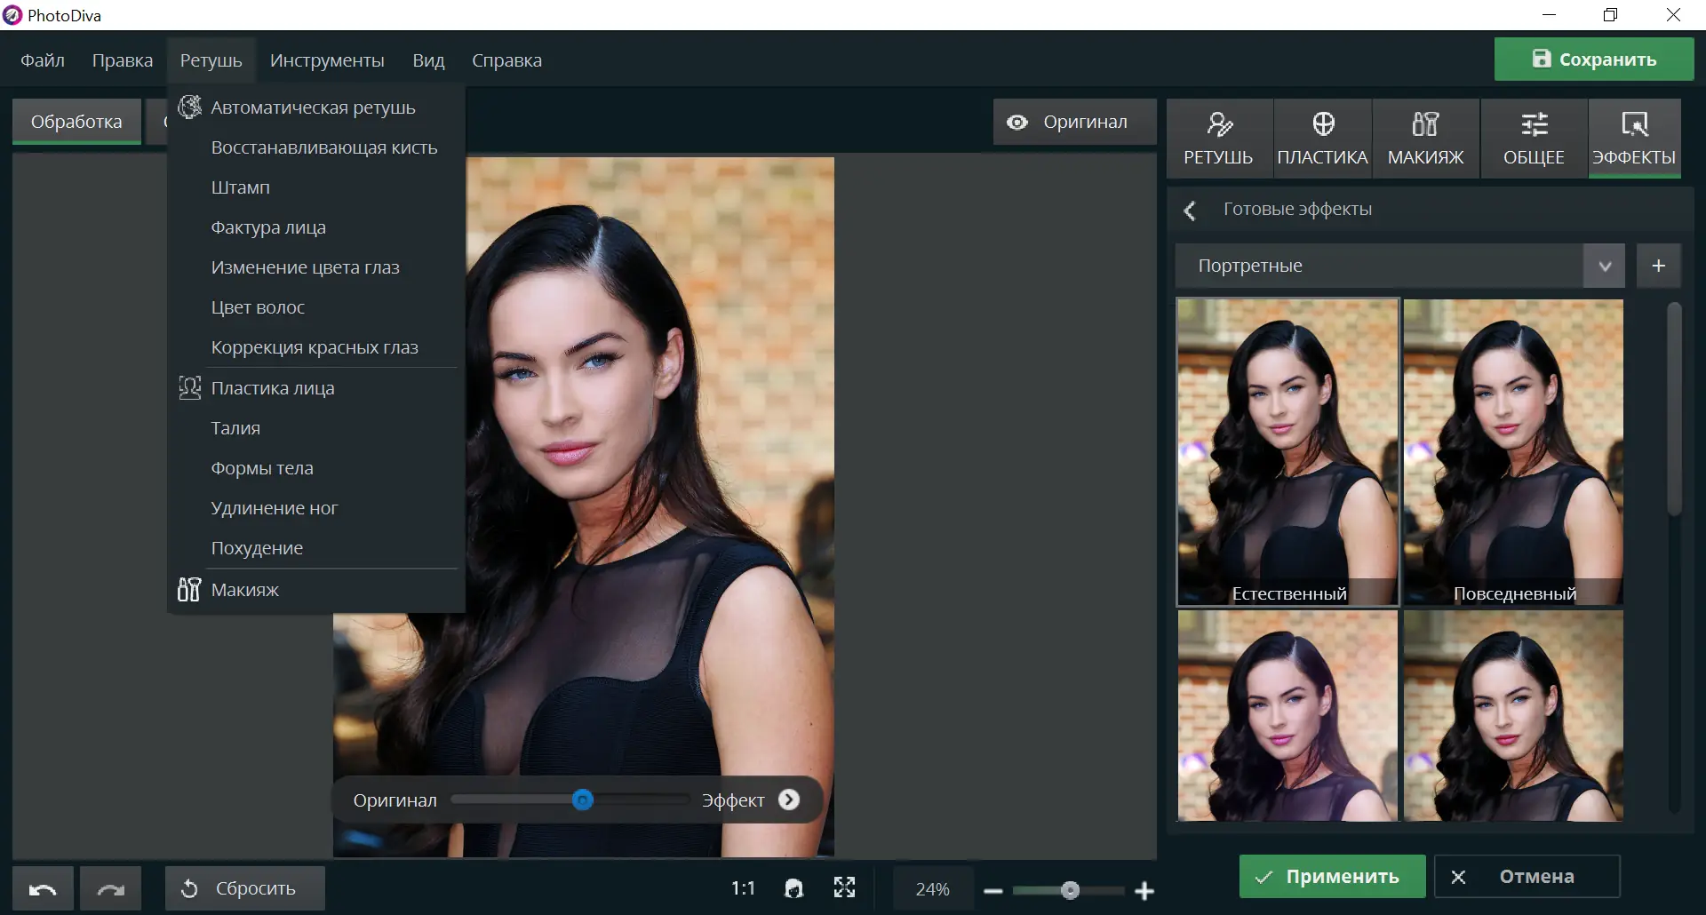
Task: Select Фактура лица menu entry
Action: [315, 227]
